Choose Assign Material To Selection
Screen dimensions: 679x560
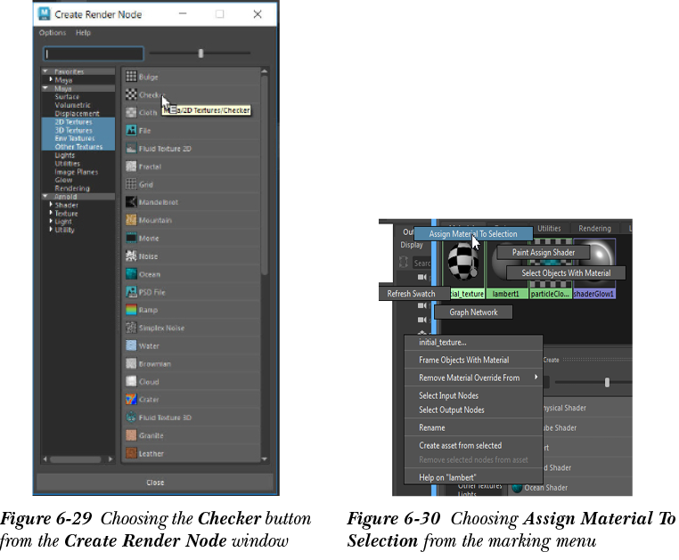coord(472,234)
